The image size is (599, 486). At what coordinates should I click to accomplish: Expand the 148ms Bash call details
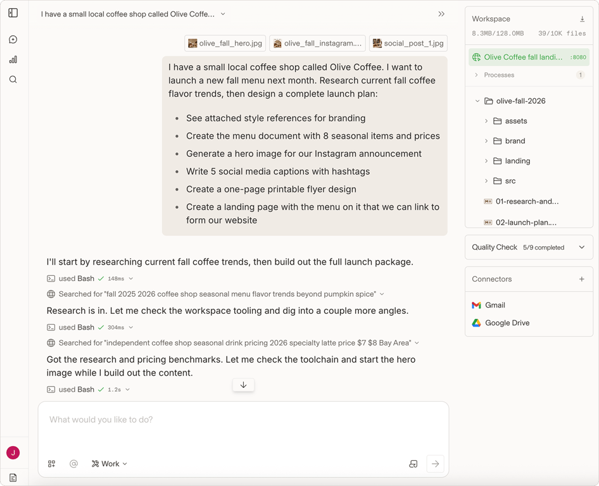point(130,278)
